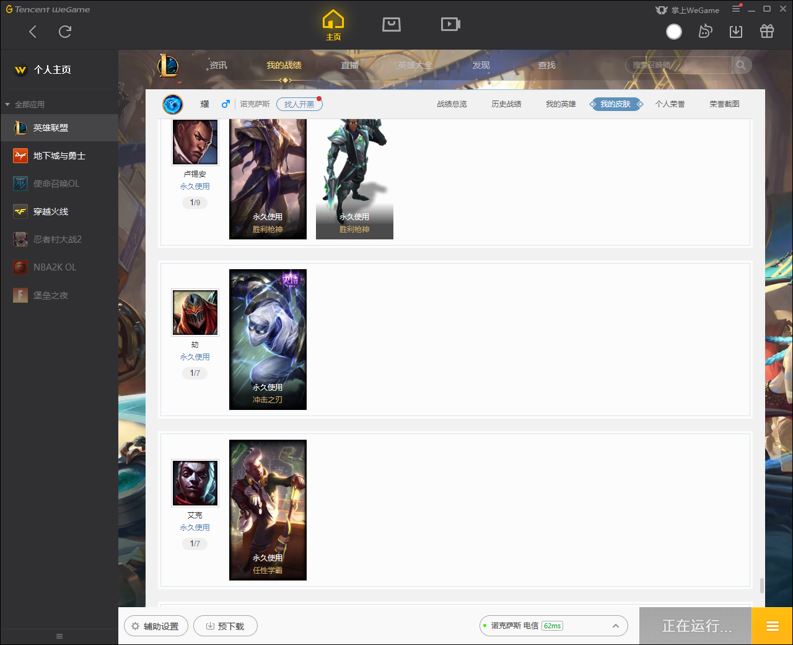Open the 直播 tab
This screenshot has width=793, height=645.
[x=350, y=65]
